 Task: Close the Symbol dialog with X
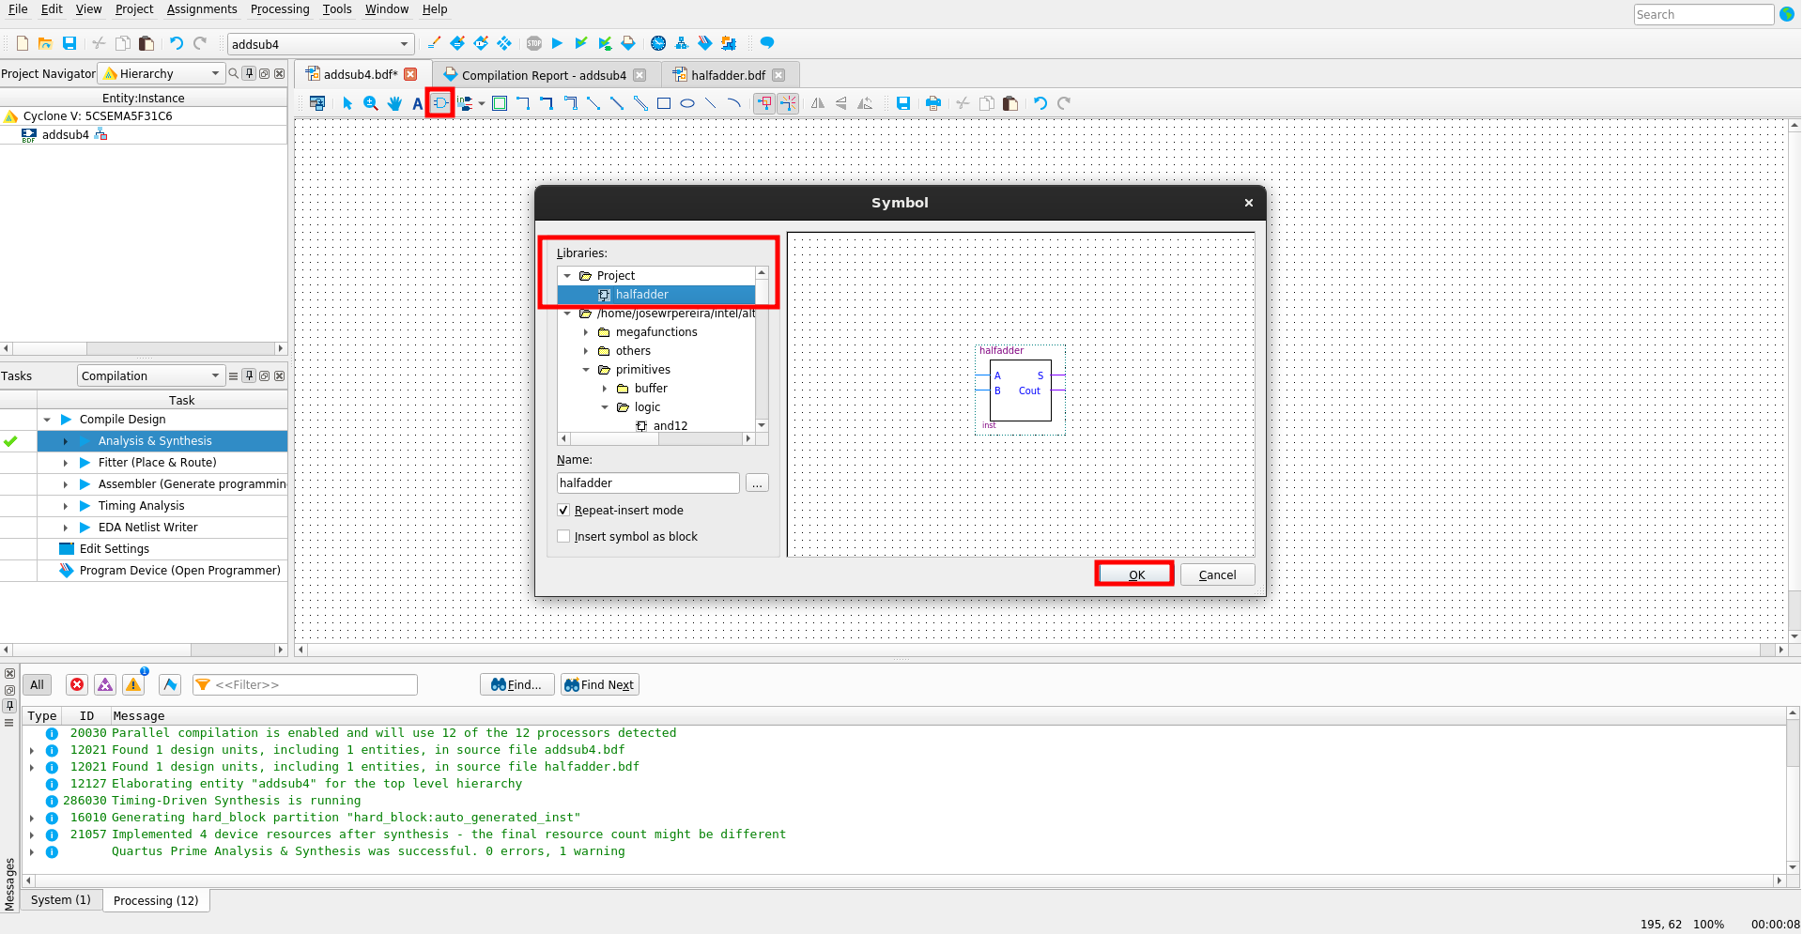point(1249,203)
